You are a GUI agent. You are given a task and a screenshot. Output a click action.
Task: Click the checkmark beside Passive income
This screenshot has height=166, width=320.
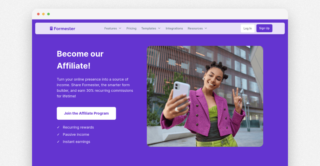point(58,134)
